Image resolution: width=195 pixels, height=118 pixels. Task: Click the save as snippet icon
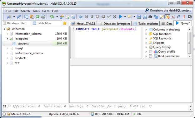point(144,16)
